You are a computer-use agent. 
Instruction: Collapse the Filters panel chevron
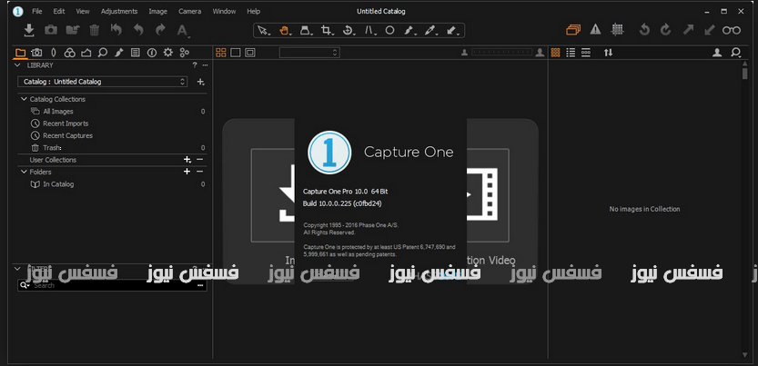17,268
